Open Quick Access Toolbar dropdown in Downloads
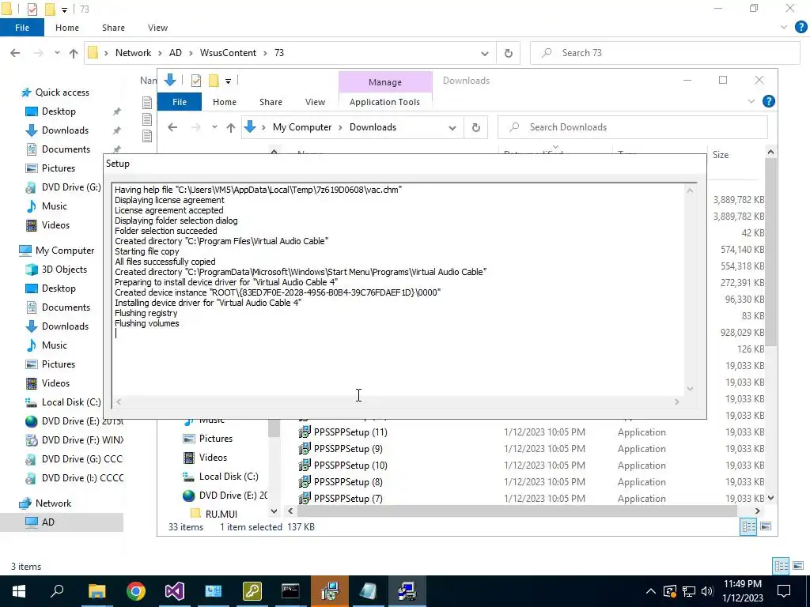This screenshot has height=607, width=810. click(x=228, y=81)
